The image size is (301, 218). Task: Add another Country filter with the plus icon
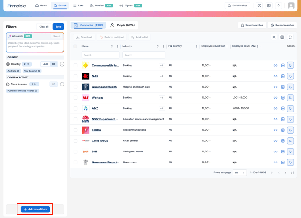(62, 64)
